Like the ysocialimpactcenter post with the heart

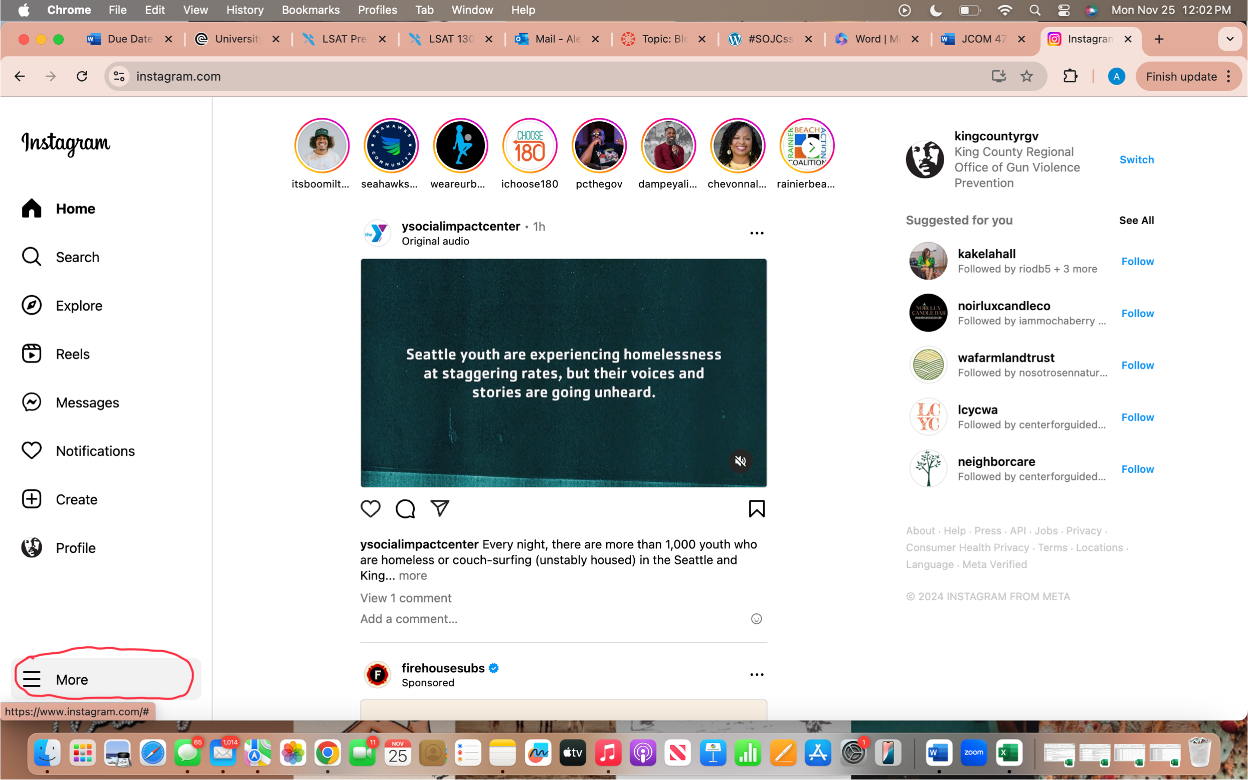371,509
